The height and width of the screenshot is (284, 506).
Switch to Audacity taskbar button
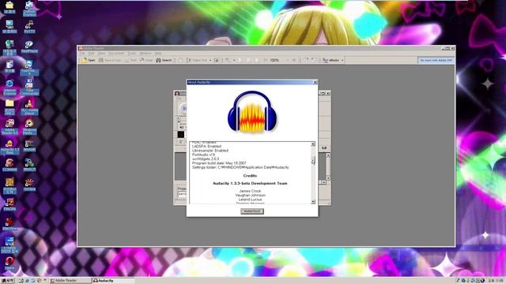(113, 281)
